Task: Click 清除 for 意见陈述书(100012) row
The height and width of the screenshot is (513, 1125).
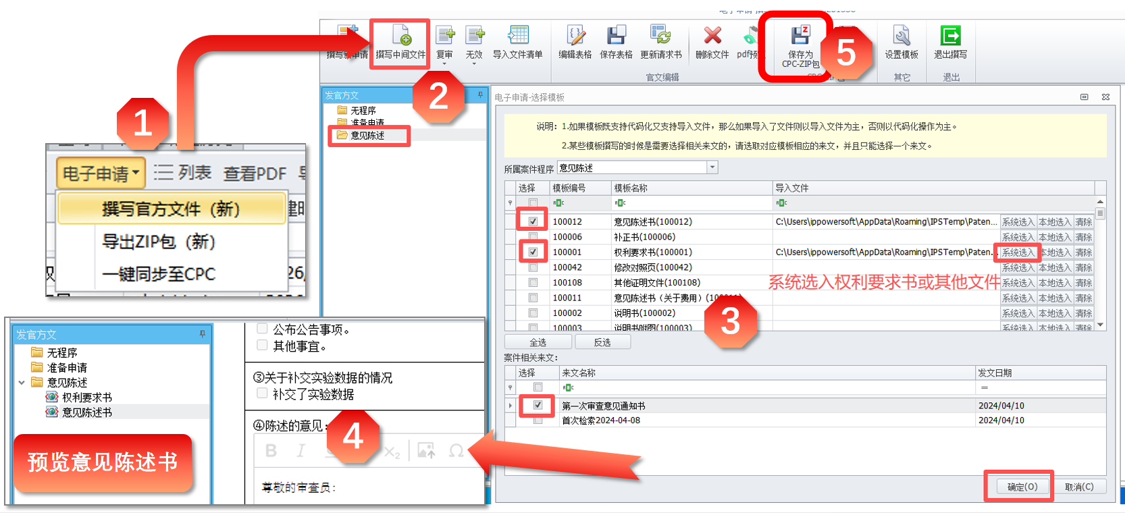Action: 1084,221
